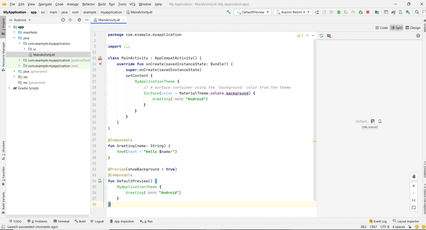Switch editor to Design view mode

pos(413,28)
